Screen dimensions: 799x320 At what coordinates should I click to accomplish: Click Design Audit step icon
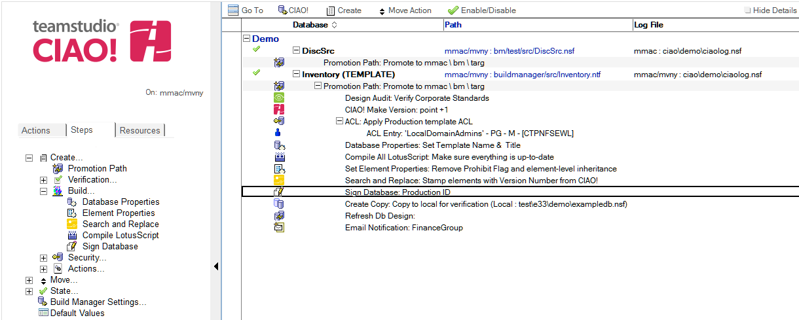[x=279, y=98]
